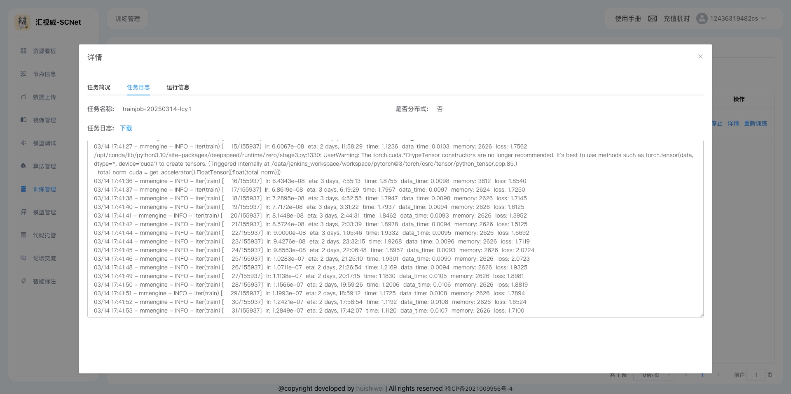Click the 数据上传 upload icon

pos(23,97)
